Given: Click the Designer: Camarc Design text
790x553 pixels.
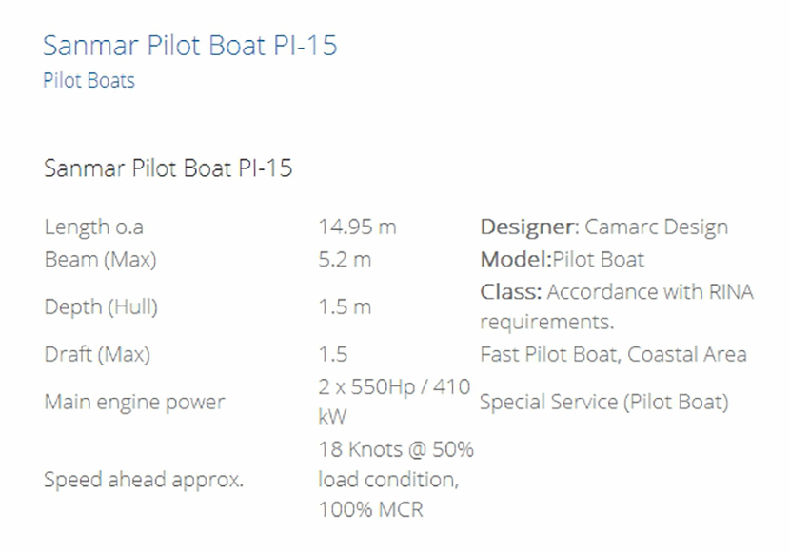Looking at the screenshot, I should pyautogui.click(x=603, y=227).
